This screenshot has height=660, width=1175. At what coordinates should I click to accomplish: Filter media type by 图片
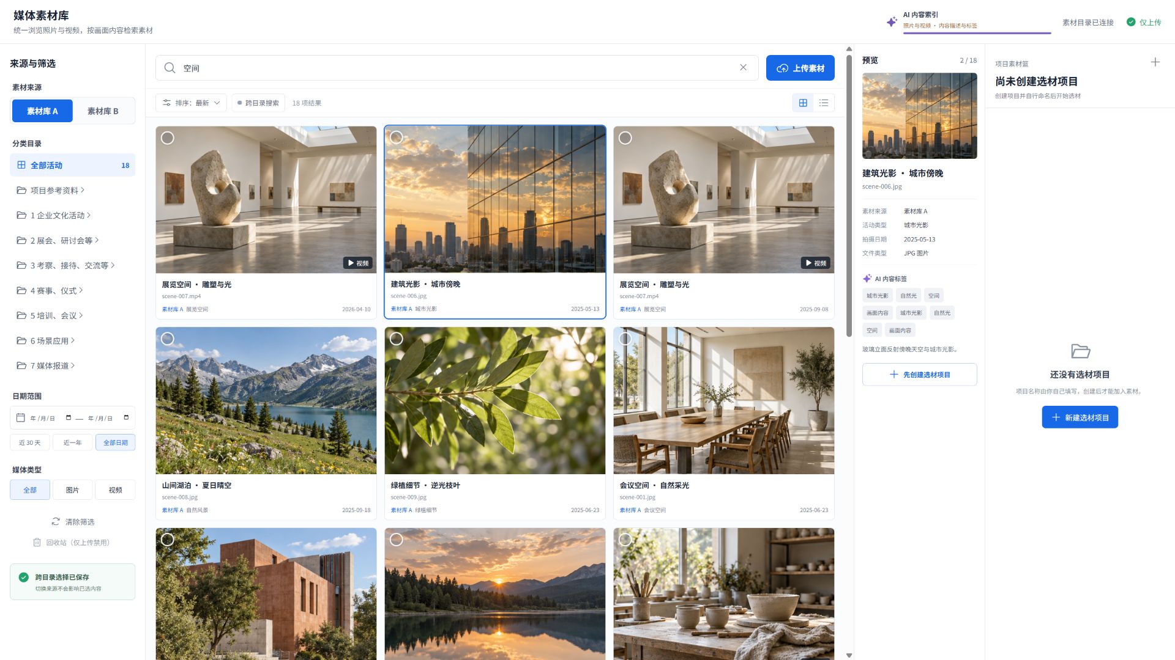[72, 490]
